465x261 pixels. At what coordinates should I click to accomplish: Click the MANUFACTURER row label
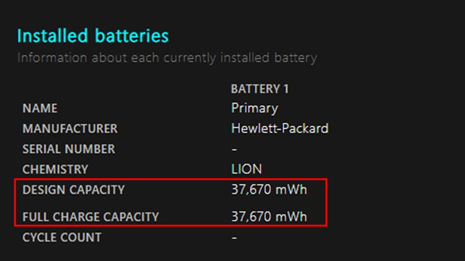69,129
